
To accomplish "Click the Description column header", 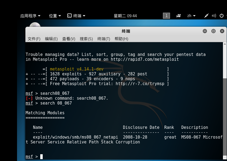I will pyautogui.click(x=195, y=128).
